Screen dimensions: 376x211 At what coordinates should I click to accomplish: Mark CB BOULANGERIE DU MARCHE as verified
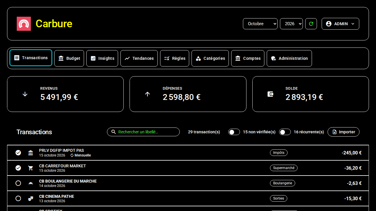(18, 183)
